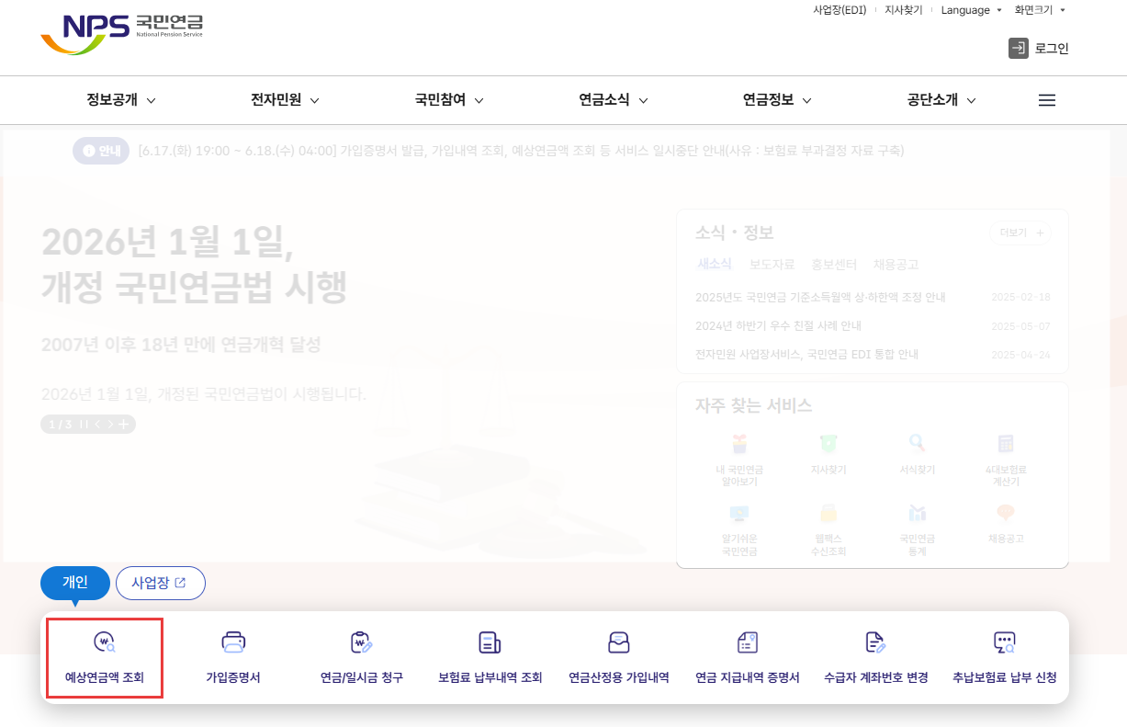Click the 로그인 icon

point(1039,48)
